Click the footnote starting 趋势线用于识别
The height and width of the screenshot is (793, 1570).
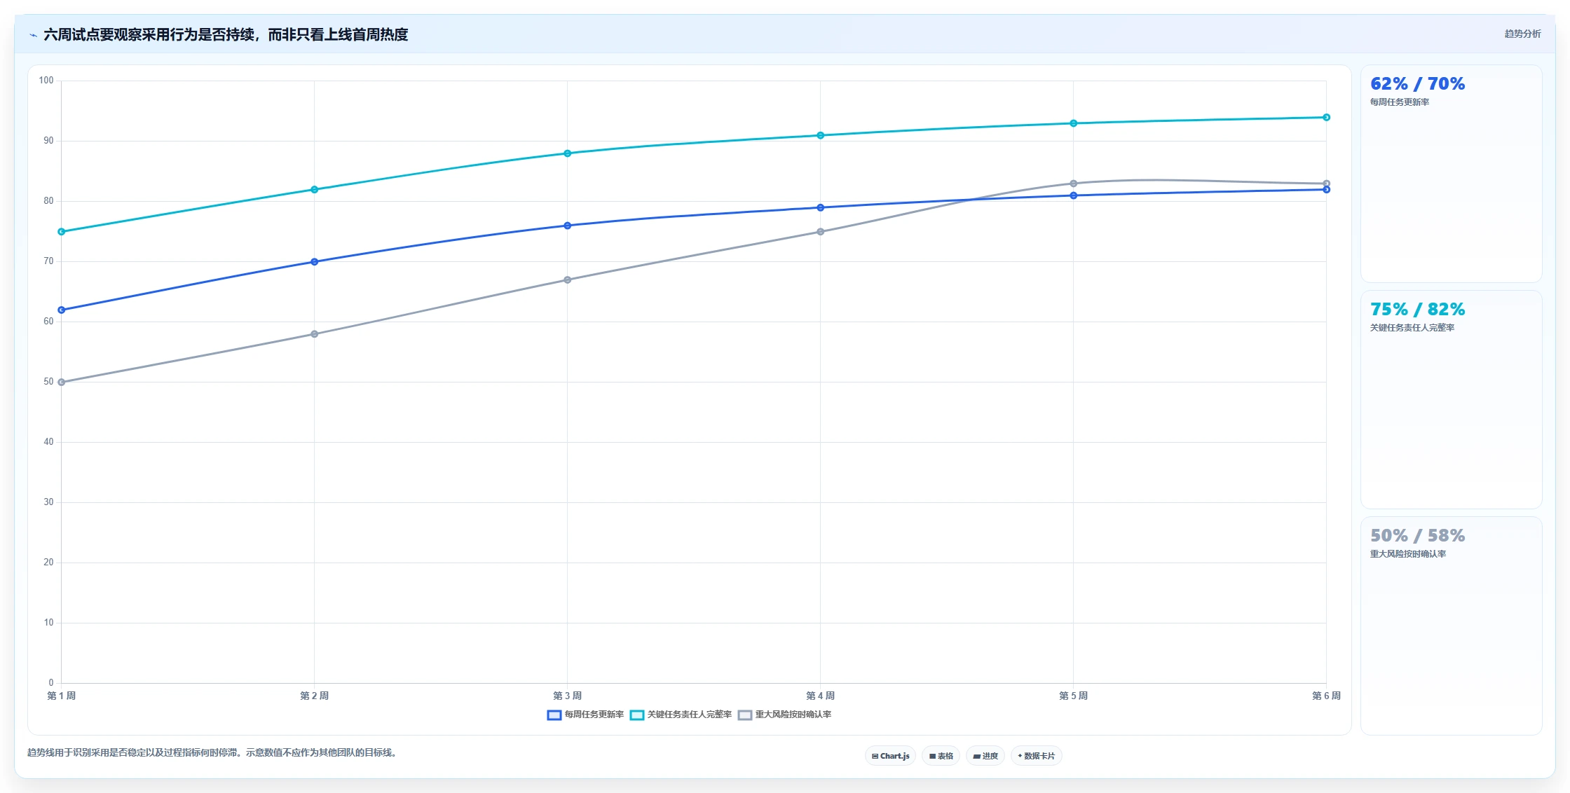(213, 752)
